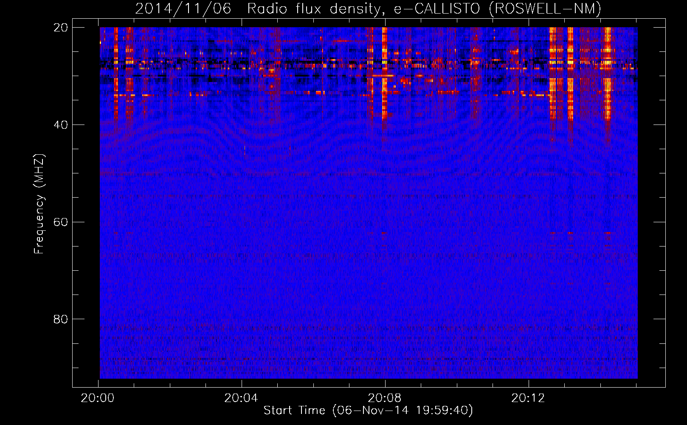Click the "20:08" time tick label
Viewport: 687px width, 425px height.
(385, 398)
